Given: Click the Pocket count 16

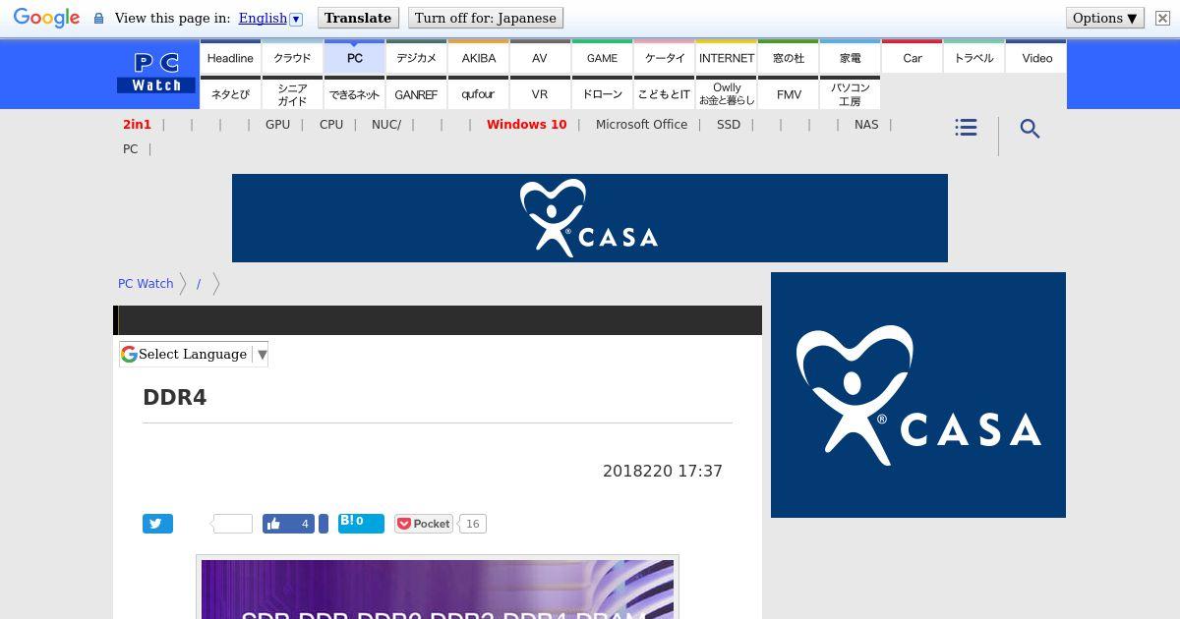Looking at the screenshot, I should tap(472, 524).
